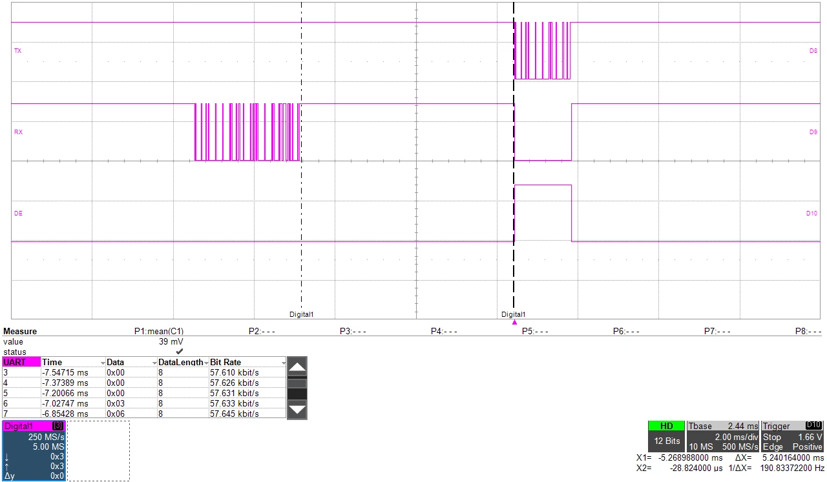Viewport: 827px width, 482px height.
Task: Click the P1 status checkmark
Action: tap(180, 351)
